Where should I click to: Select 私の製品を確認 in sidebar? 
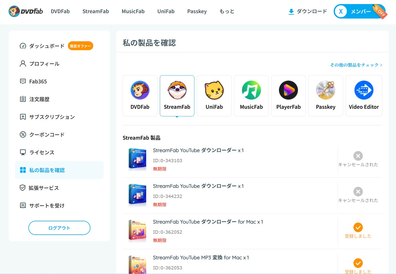[x=59, y=170]
